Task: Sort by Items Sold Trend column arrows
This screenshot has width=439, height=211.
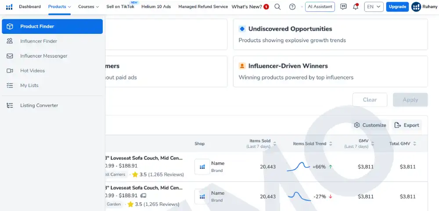Action: pyautogui.click(x=331, y=144)
